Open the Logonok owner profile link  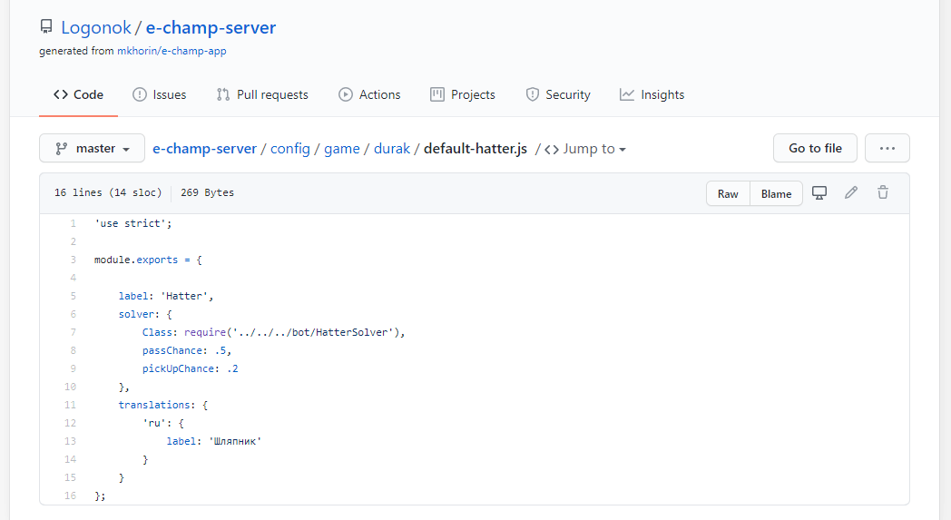(x=96, y=27)
